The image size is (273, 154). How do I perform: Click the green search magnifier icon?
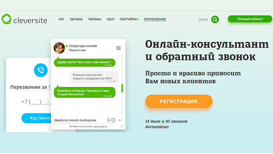(x=215, y=19)
